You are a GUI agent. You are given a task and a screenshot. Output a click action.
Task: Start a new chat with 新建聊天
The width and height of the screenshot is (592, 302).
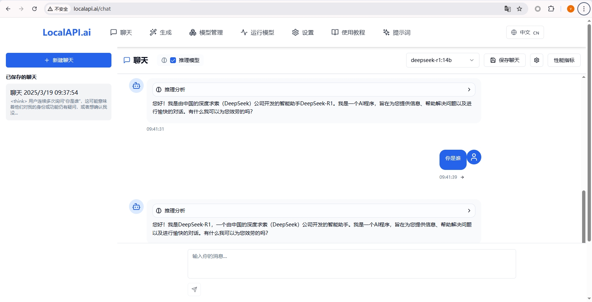pyautogui.click(x=59, y=60)
